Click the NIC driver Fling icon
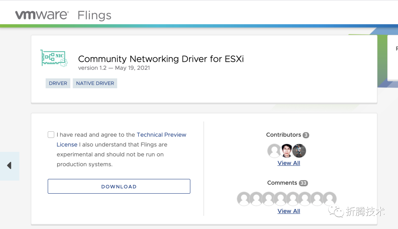Image resolution: width=398 pixels, height=229 pixels. pos(54,58)
